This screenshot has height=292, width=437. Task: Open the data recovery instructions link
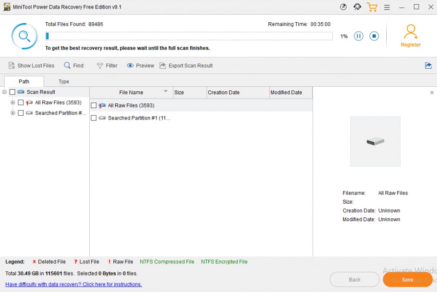coord(73,284)
